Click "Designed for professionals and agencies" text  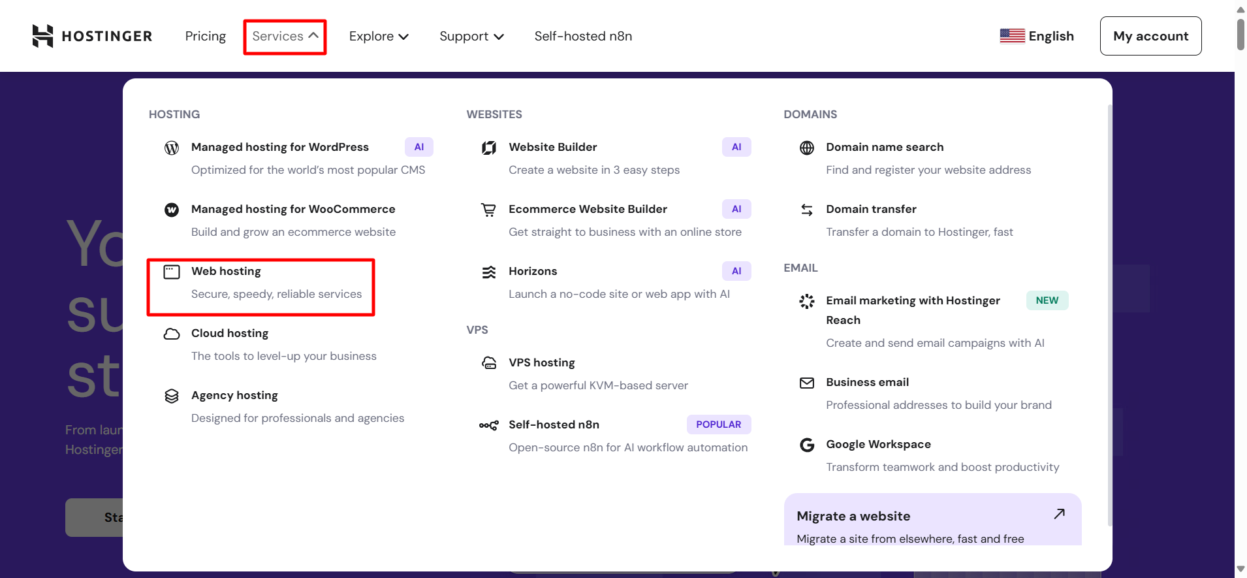298,418
